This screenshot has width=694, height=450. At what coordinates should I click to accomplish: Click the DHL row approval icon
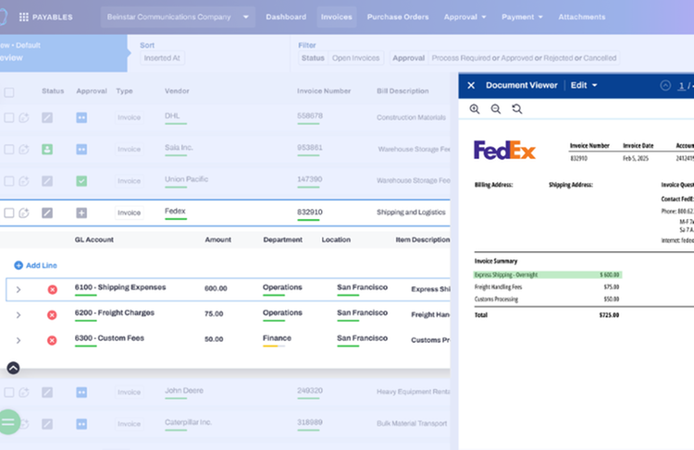(81, 117)
